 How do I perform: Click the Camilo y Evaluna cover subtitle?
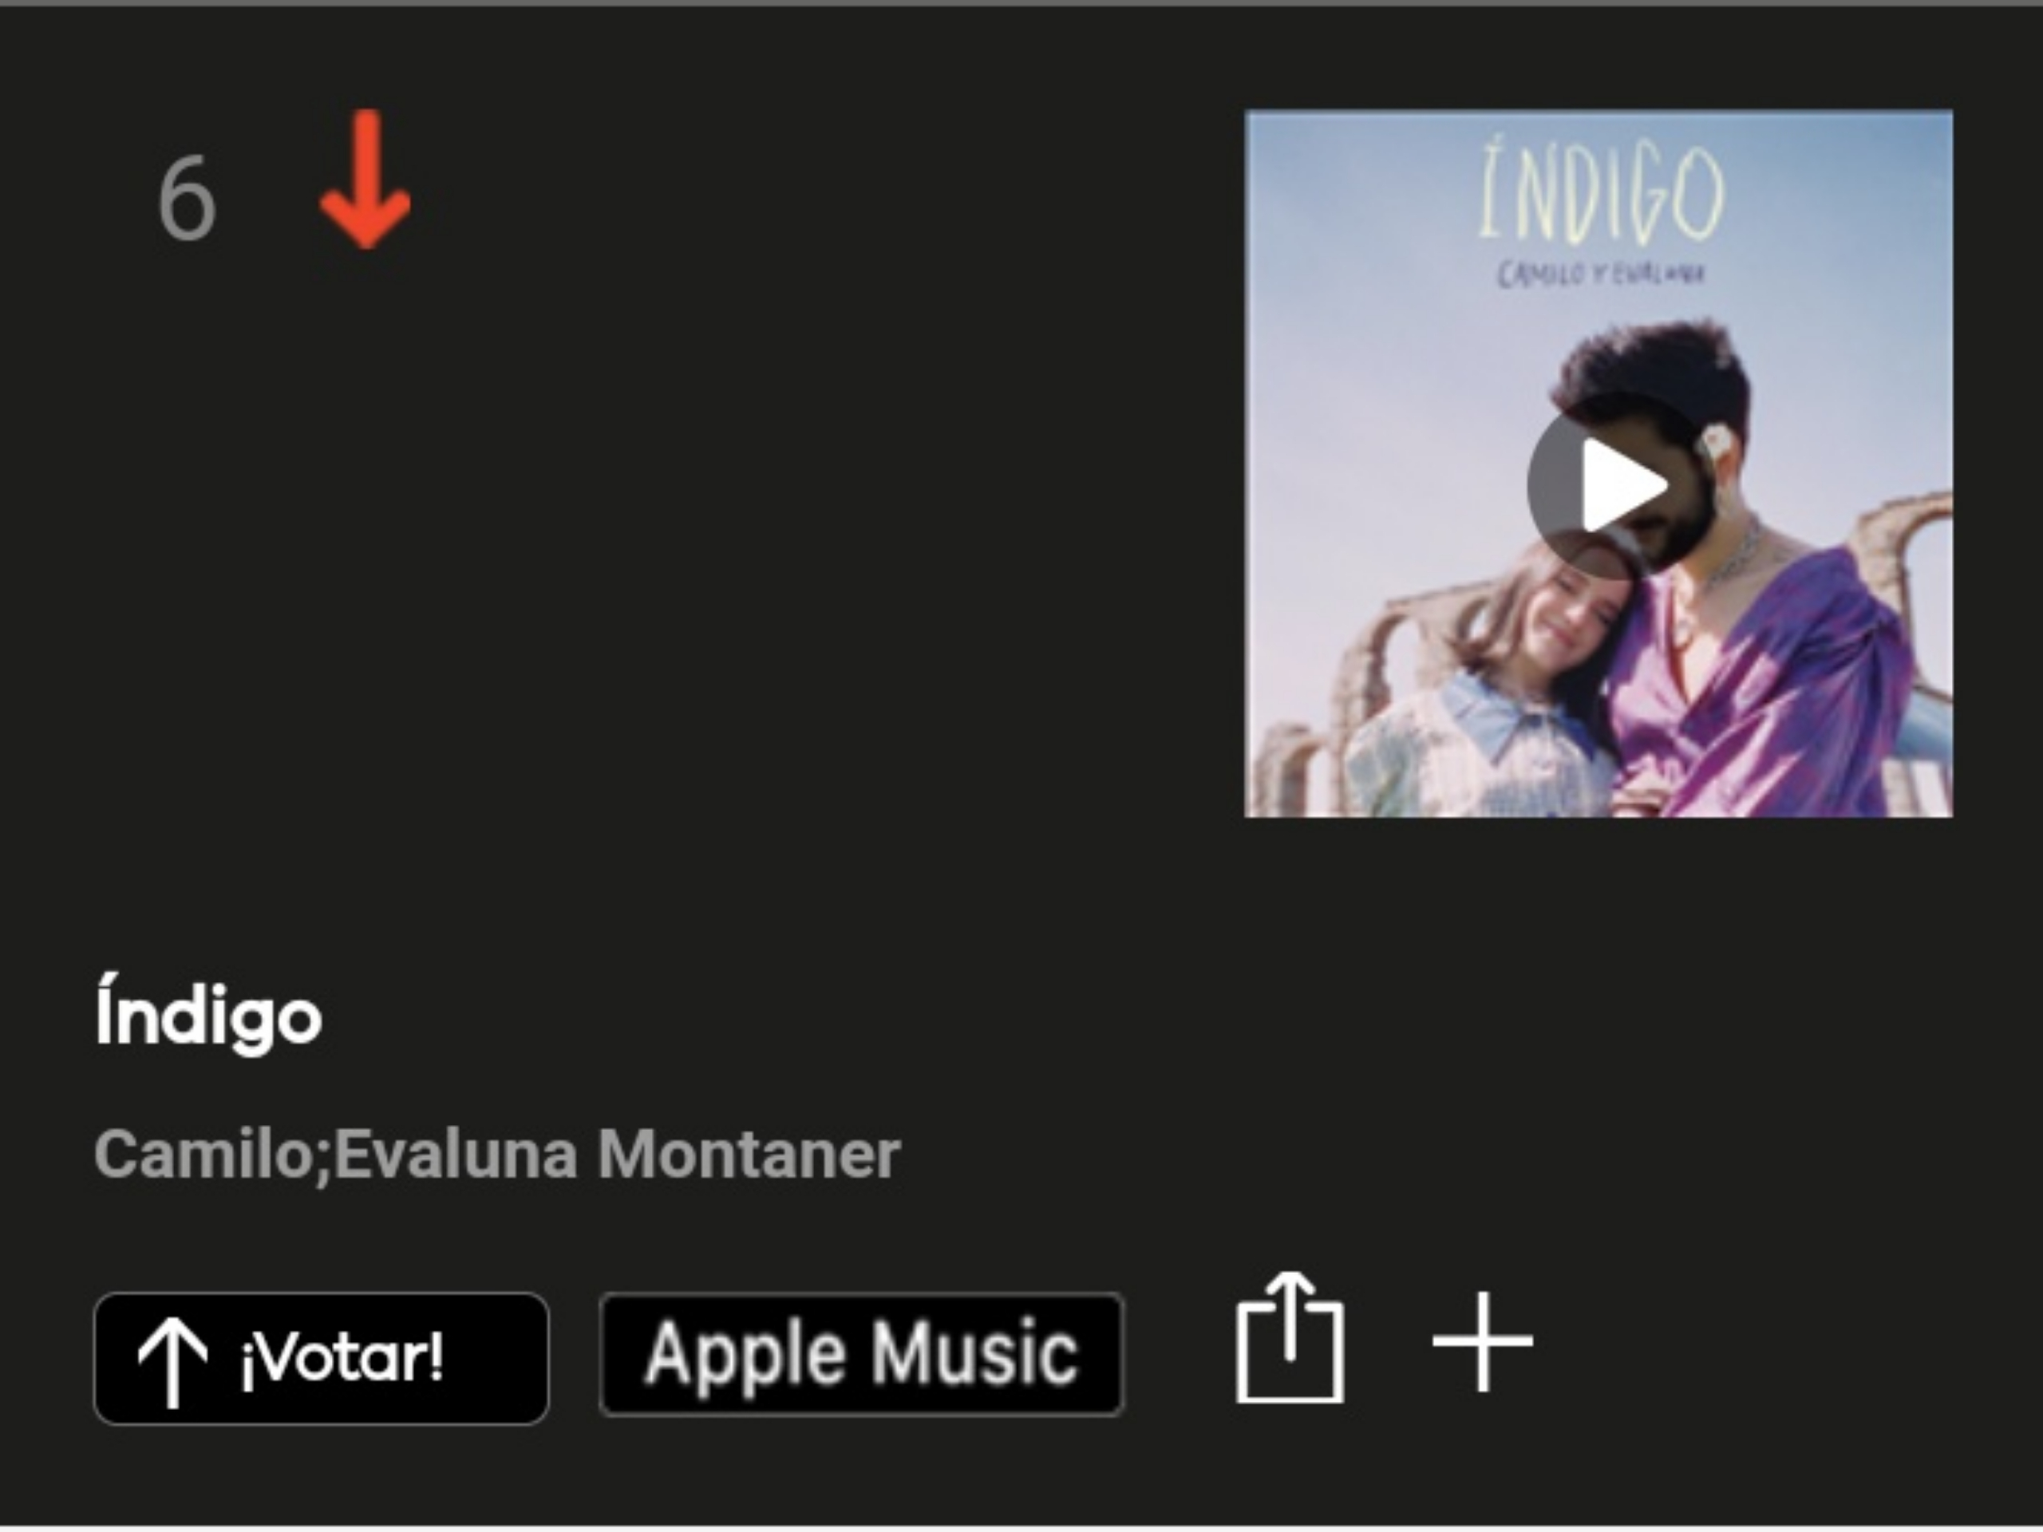pos(1601,274)
